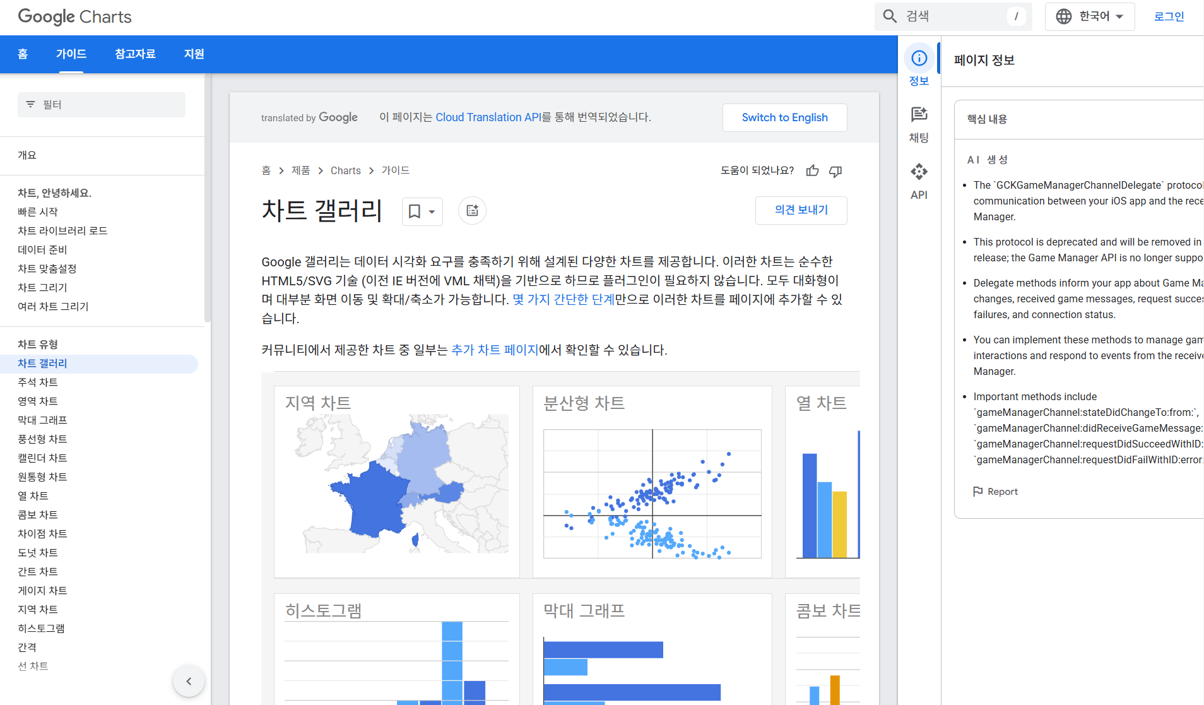Select 차트 라이브러리 로드 in sidebar
Viewport: 1204px width, 705px height.
[x=62, y=231]
